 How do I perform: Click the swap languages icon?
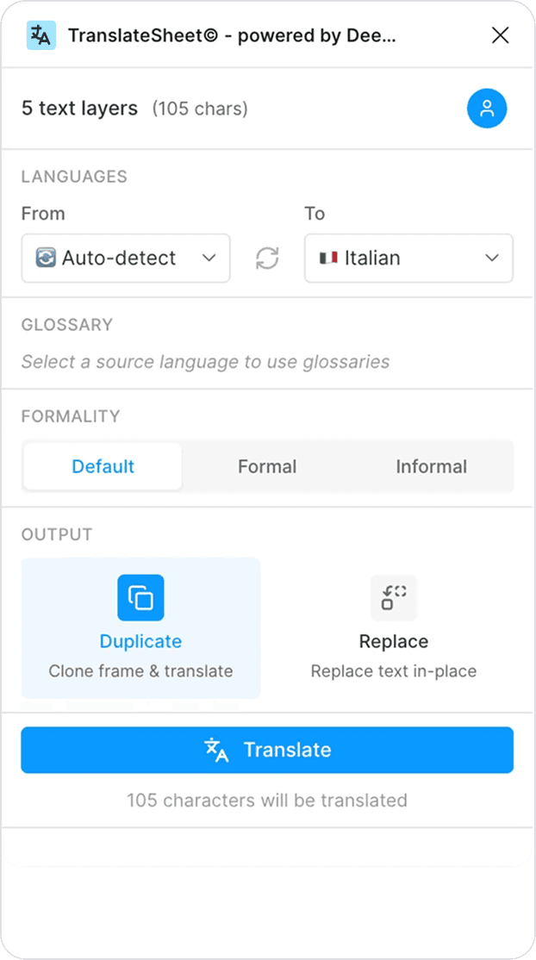click(267, 258)
